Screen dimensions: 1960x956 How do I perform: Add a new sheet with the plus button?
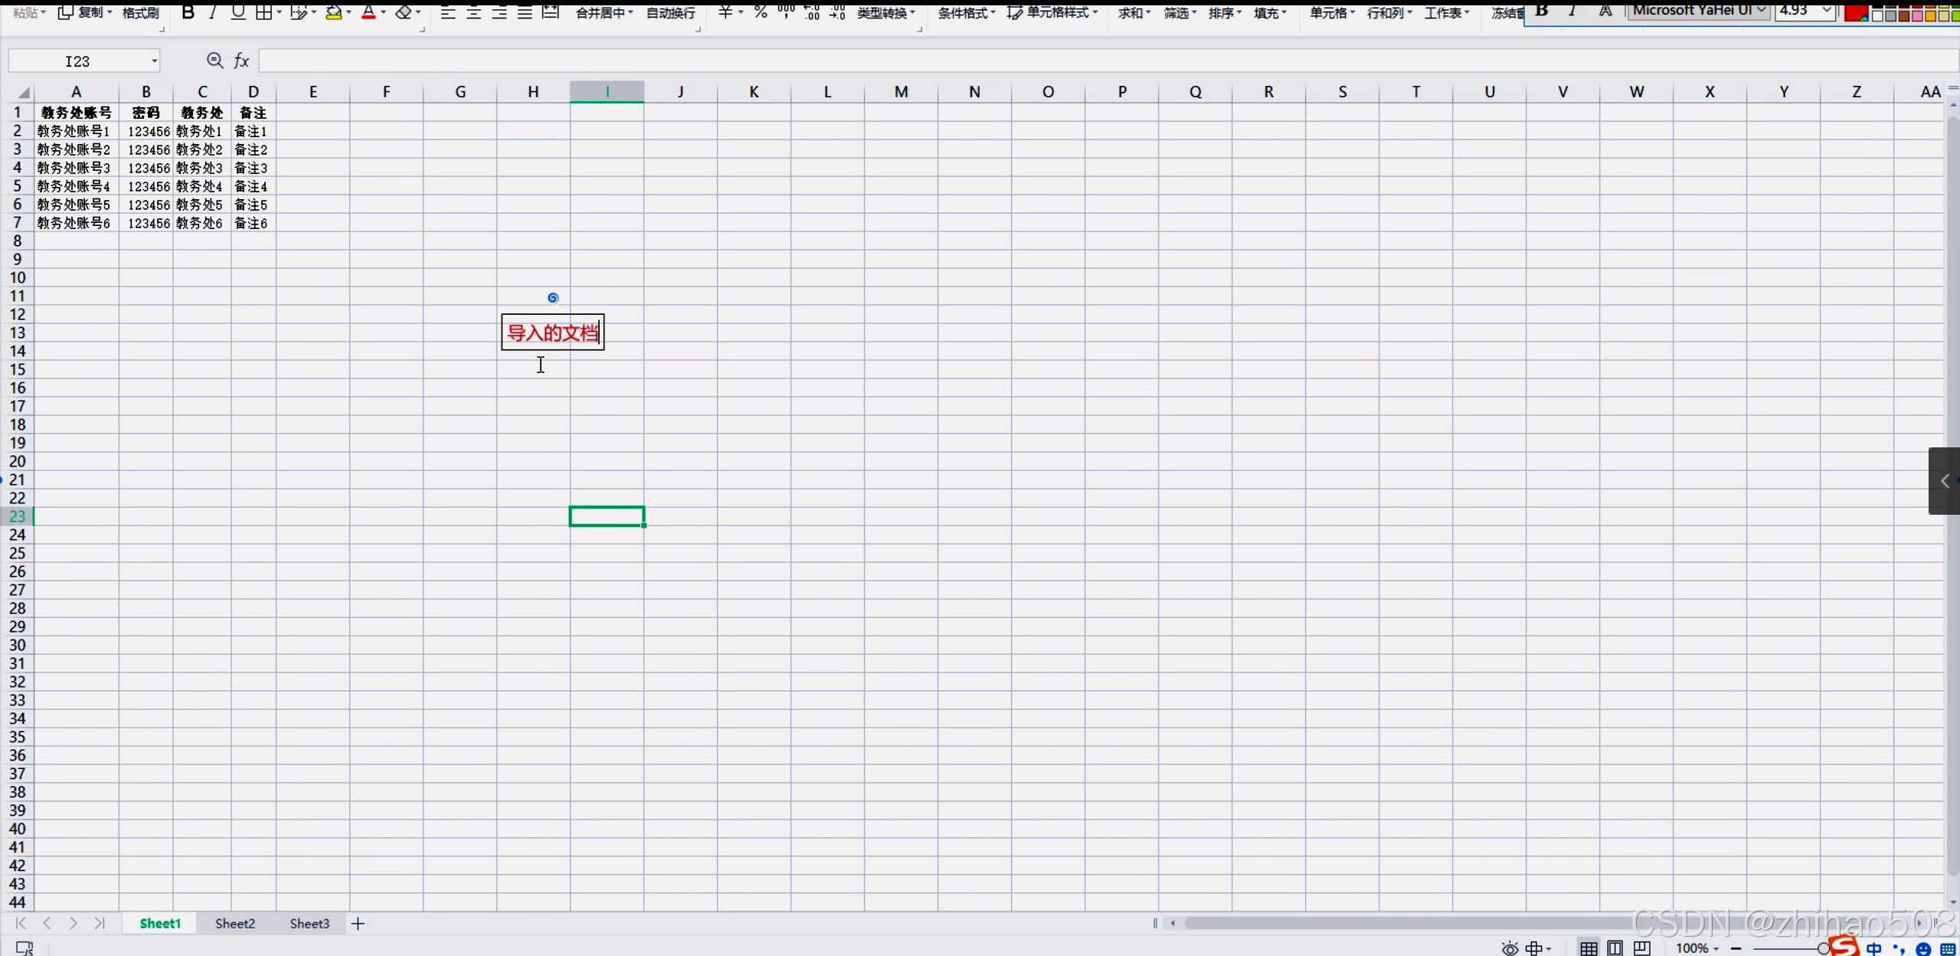click(358, 923)
